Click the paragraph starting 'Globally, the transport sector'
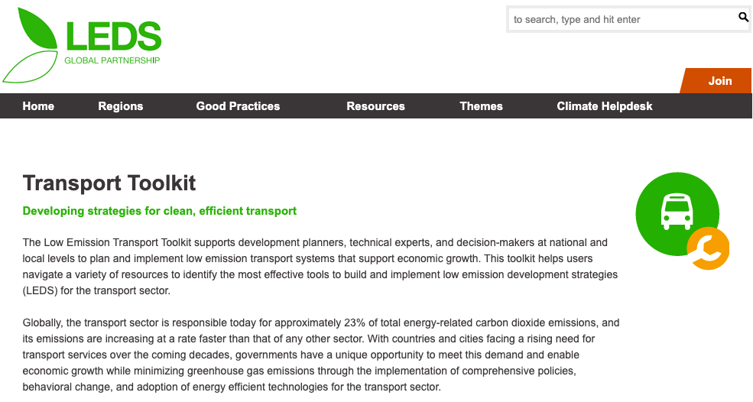753x402 pixels. (x=321, y=355)
